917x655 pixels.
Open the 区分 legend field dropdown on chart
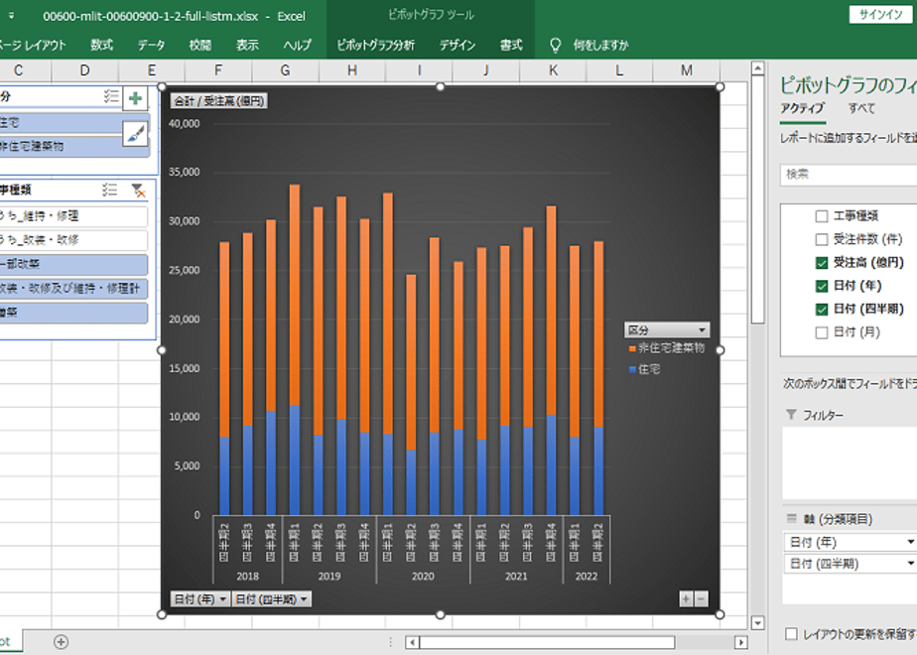coord(667,329)
